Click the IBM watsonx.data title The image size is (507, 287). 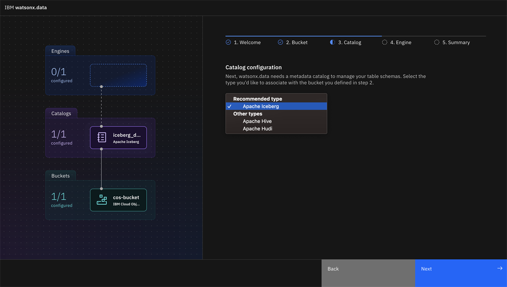pyautogui.click(x=25, y=8)
